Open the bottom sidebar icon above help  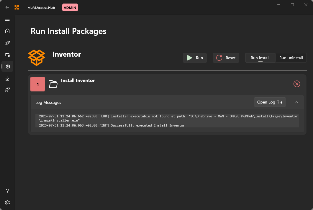point(7,90)
